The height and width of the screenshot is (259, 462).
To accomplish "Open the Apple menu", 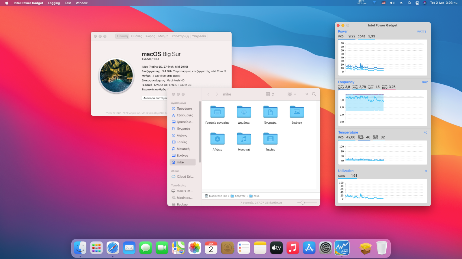I will coord(7,3).
